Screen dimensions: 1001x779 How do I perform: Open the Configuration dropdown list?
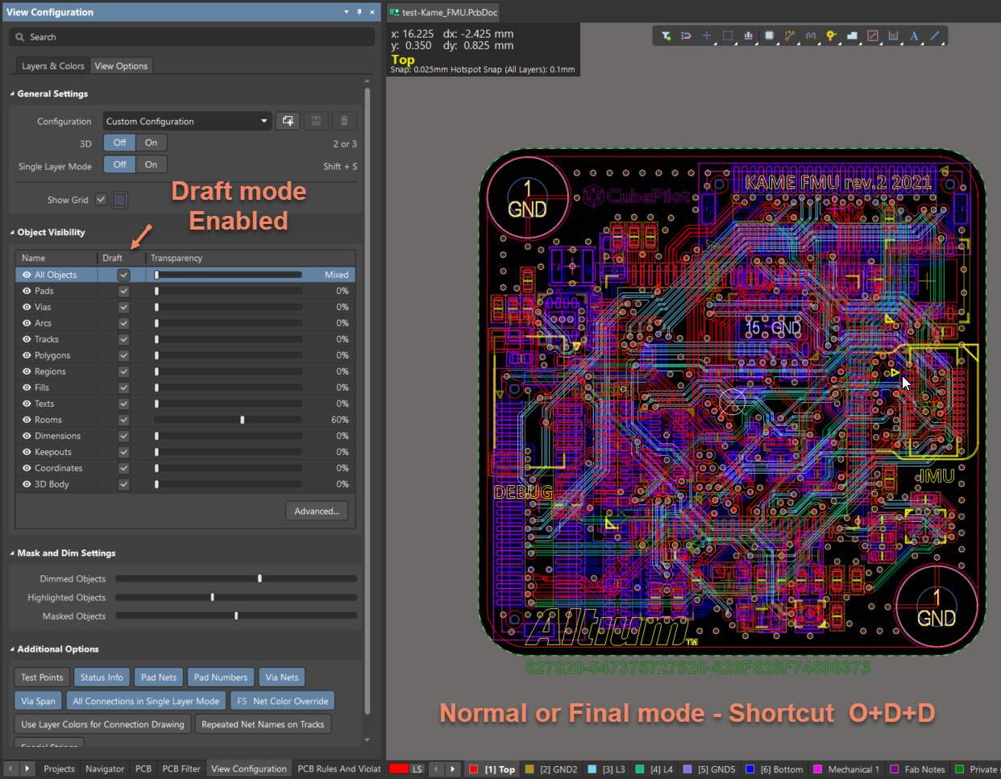coord(264,122)
